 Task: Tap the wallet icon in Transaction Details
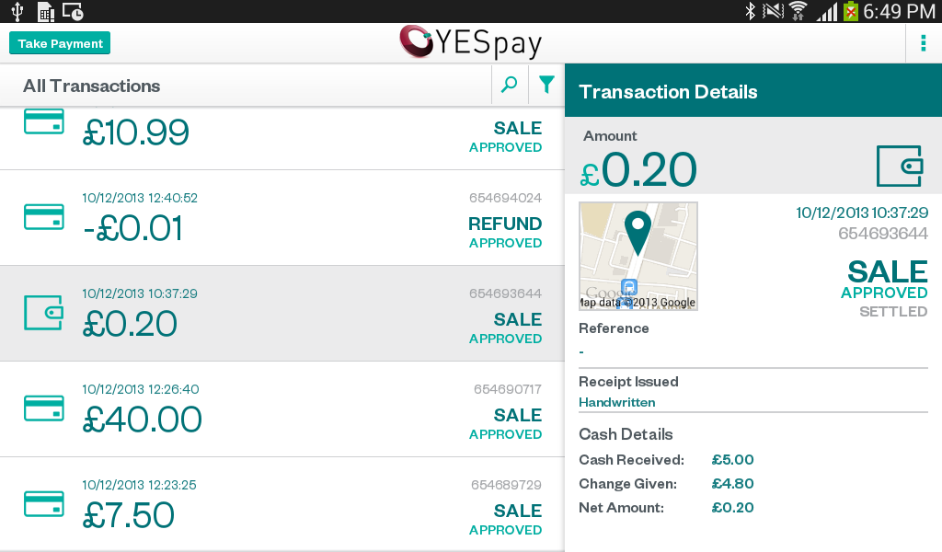pos(899,166)
